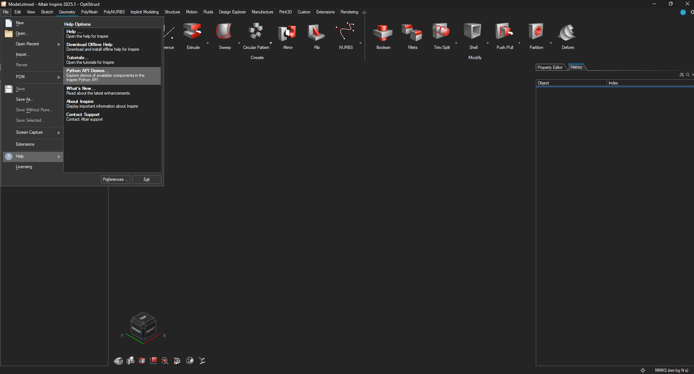
Task: Choose Contact Support entry
Action: pos(112,117)
